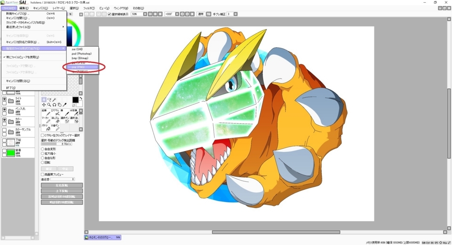Open the 編集 menu
452x245 pixels.
pyautogui.click(x=24, y=8)
